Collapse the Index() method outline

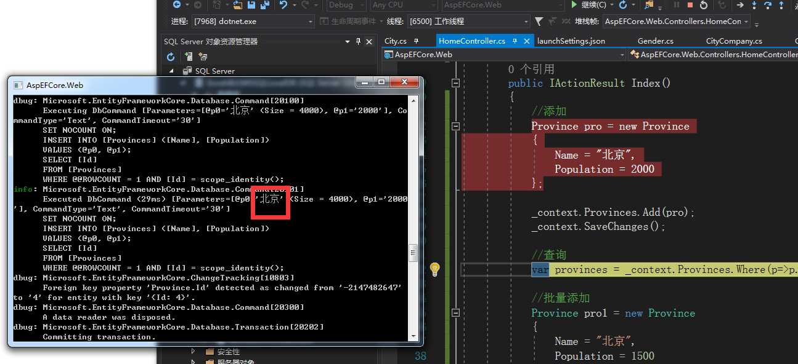(455, 83)
